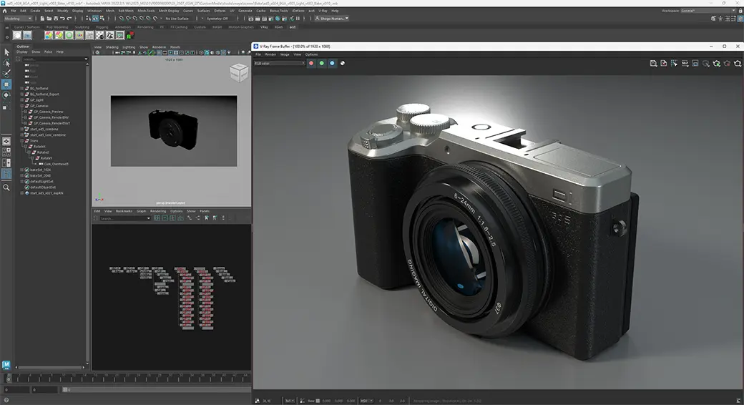
Task: Open the RGB color channel dropdown
Action: click(280, 63)
